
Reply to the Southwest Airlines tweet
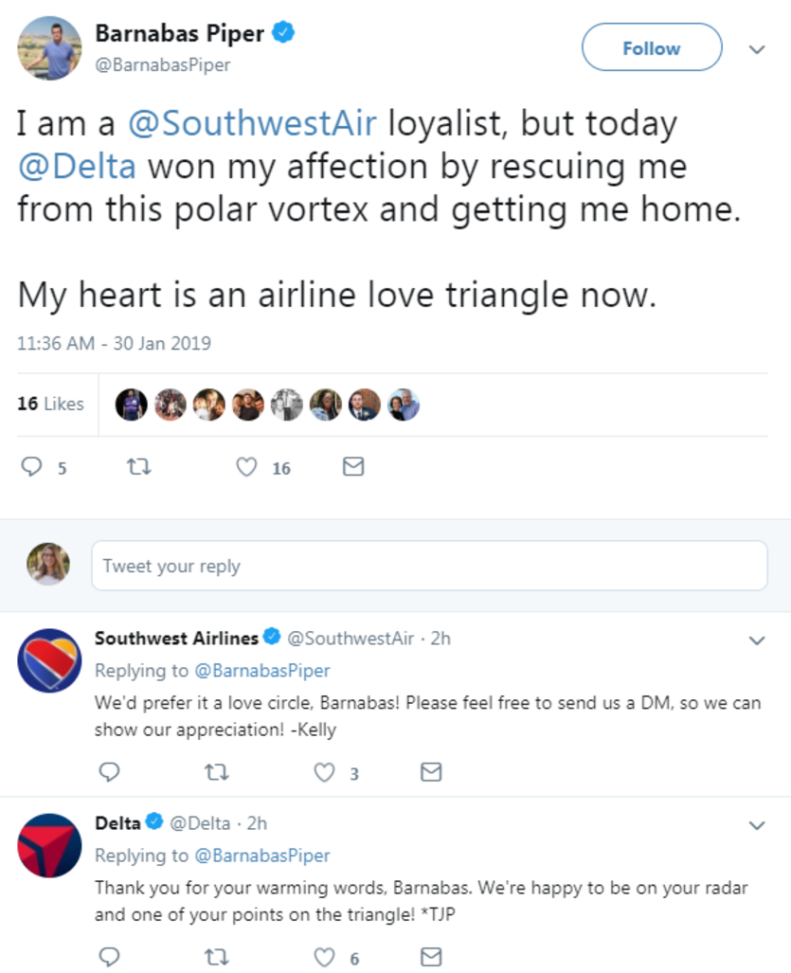click(x=110, y=773)
